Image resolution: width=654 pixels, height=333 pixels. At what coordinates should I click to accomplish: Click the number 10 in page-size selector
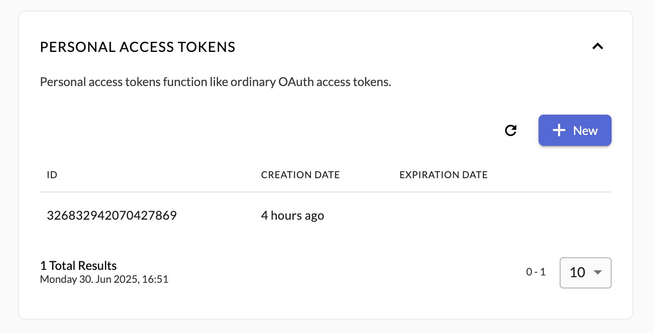pos(577,272)
